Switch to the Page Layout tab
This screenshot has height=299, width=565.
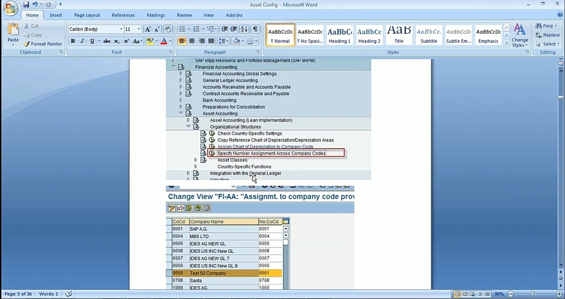tap(87, 15)
